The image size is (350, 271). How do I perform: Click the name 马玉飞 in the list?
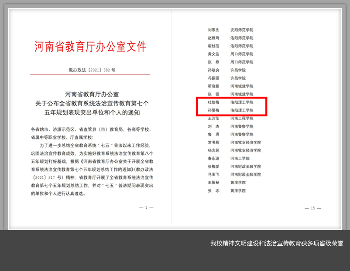213,174
